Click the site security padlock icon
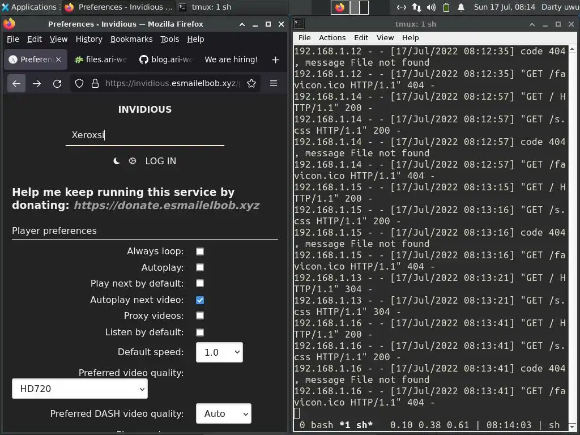Screen dimensions: 580x435 [95, 84]
